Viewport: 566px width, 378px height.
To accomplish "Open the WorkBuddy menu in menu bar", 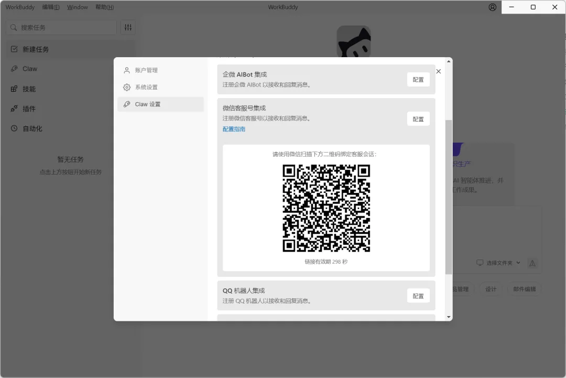I will (x=20, y=7).
